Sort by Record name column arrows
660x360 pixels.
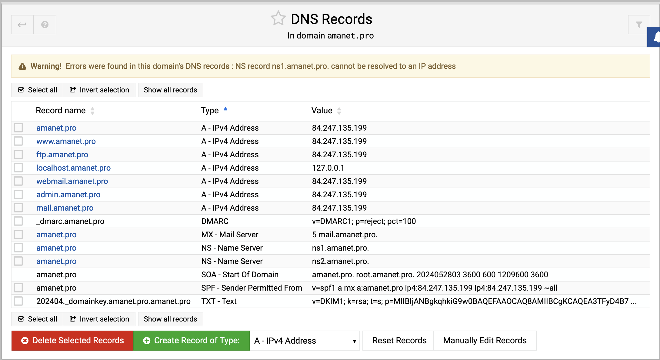pyautogui.click(x=92, y=111)
